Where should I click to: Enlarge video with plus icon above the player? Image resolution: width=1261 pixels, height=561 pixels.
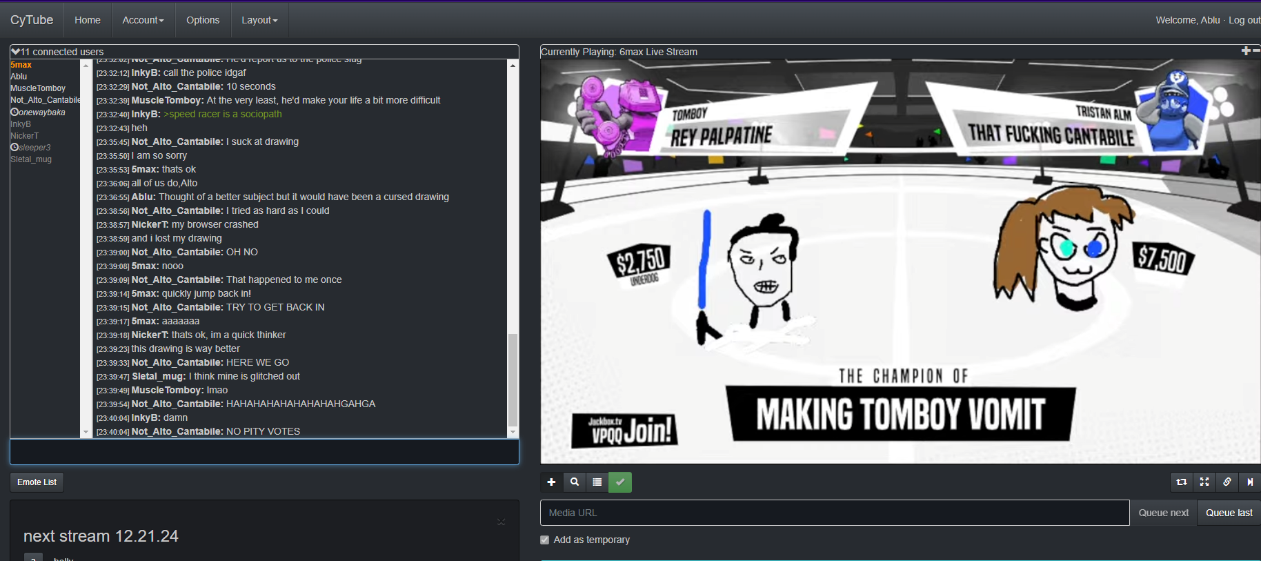1246,51
